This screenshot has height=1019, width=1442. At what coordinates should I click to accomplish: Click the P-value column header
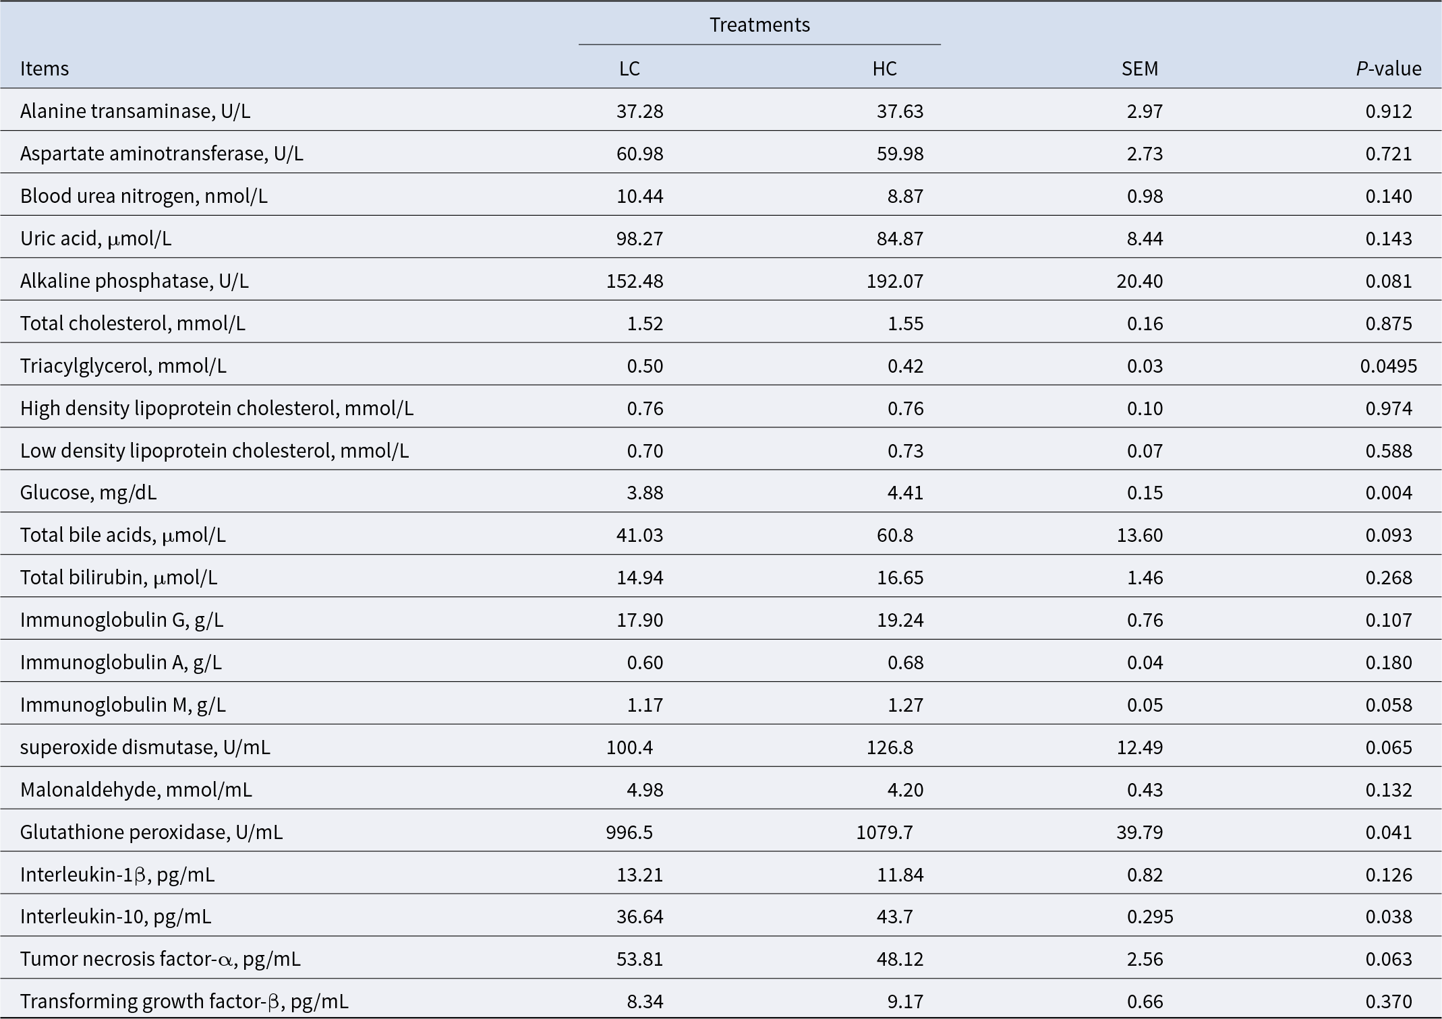coord(1388,69)
